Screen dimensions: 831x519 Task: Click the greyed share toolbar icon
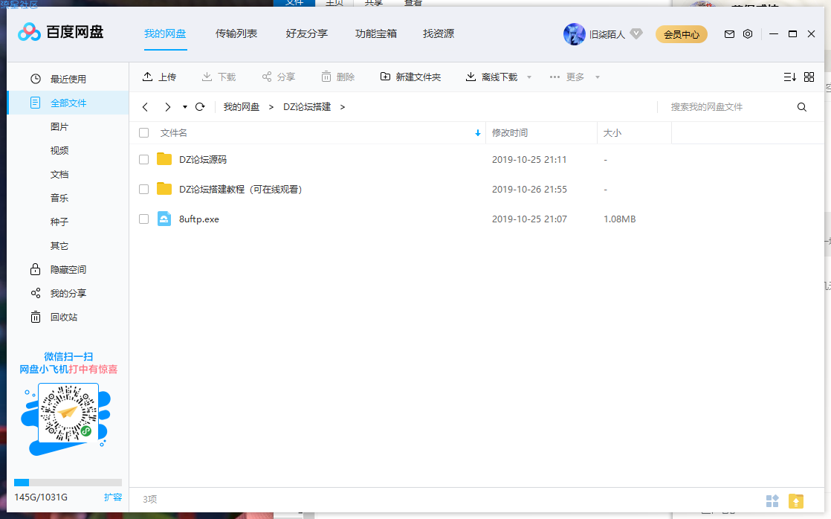click(x=267, y=77)
